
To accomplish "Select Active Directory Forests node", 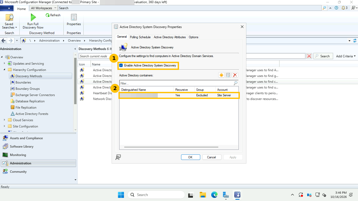I will [32, 114].
